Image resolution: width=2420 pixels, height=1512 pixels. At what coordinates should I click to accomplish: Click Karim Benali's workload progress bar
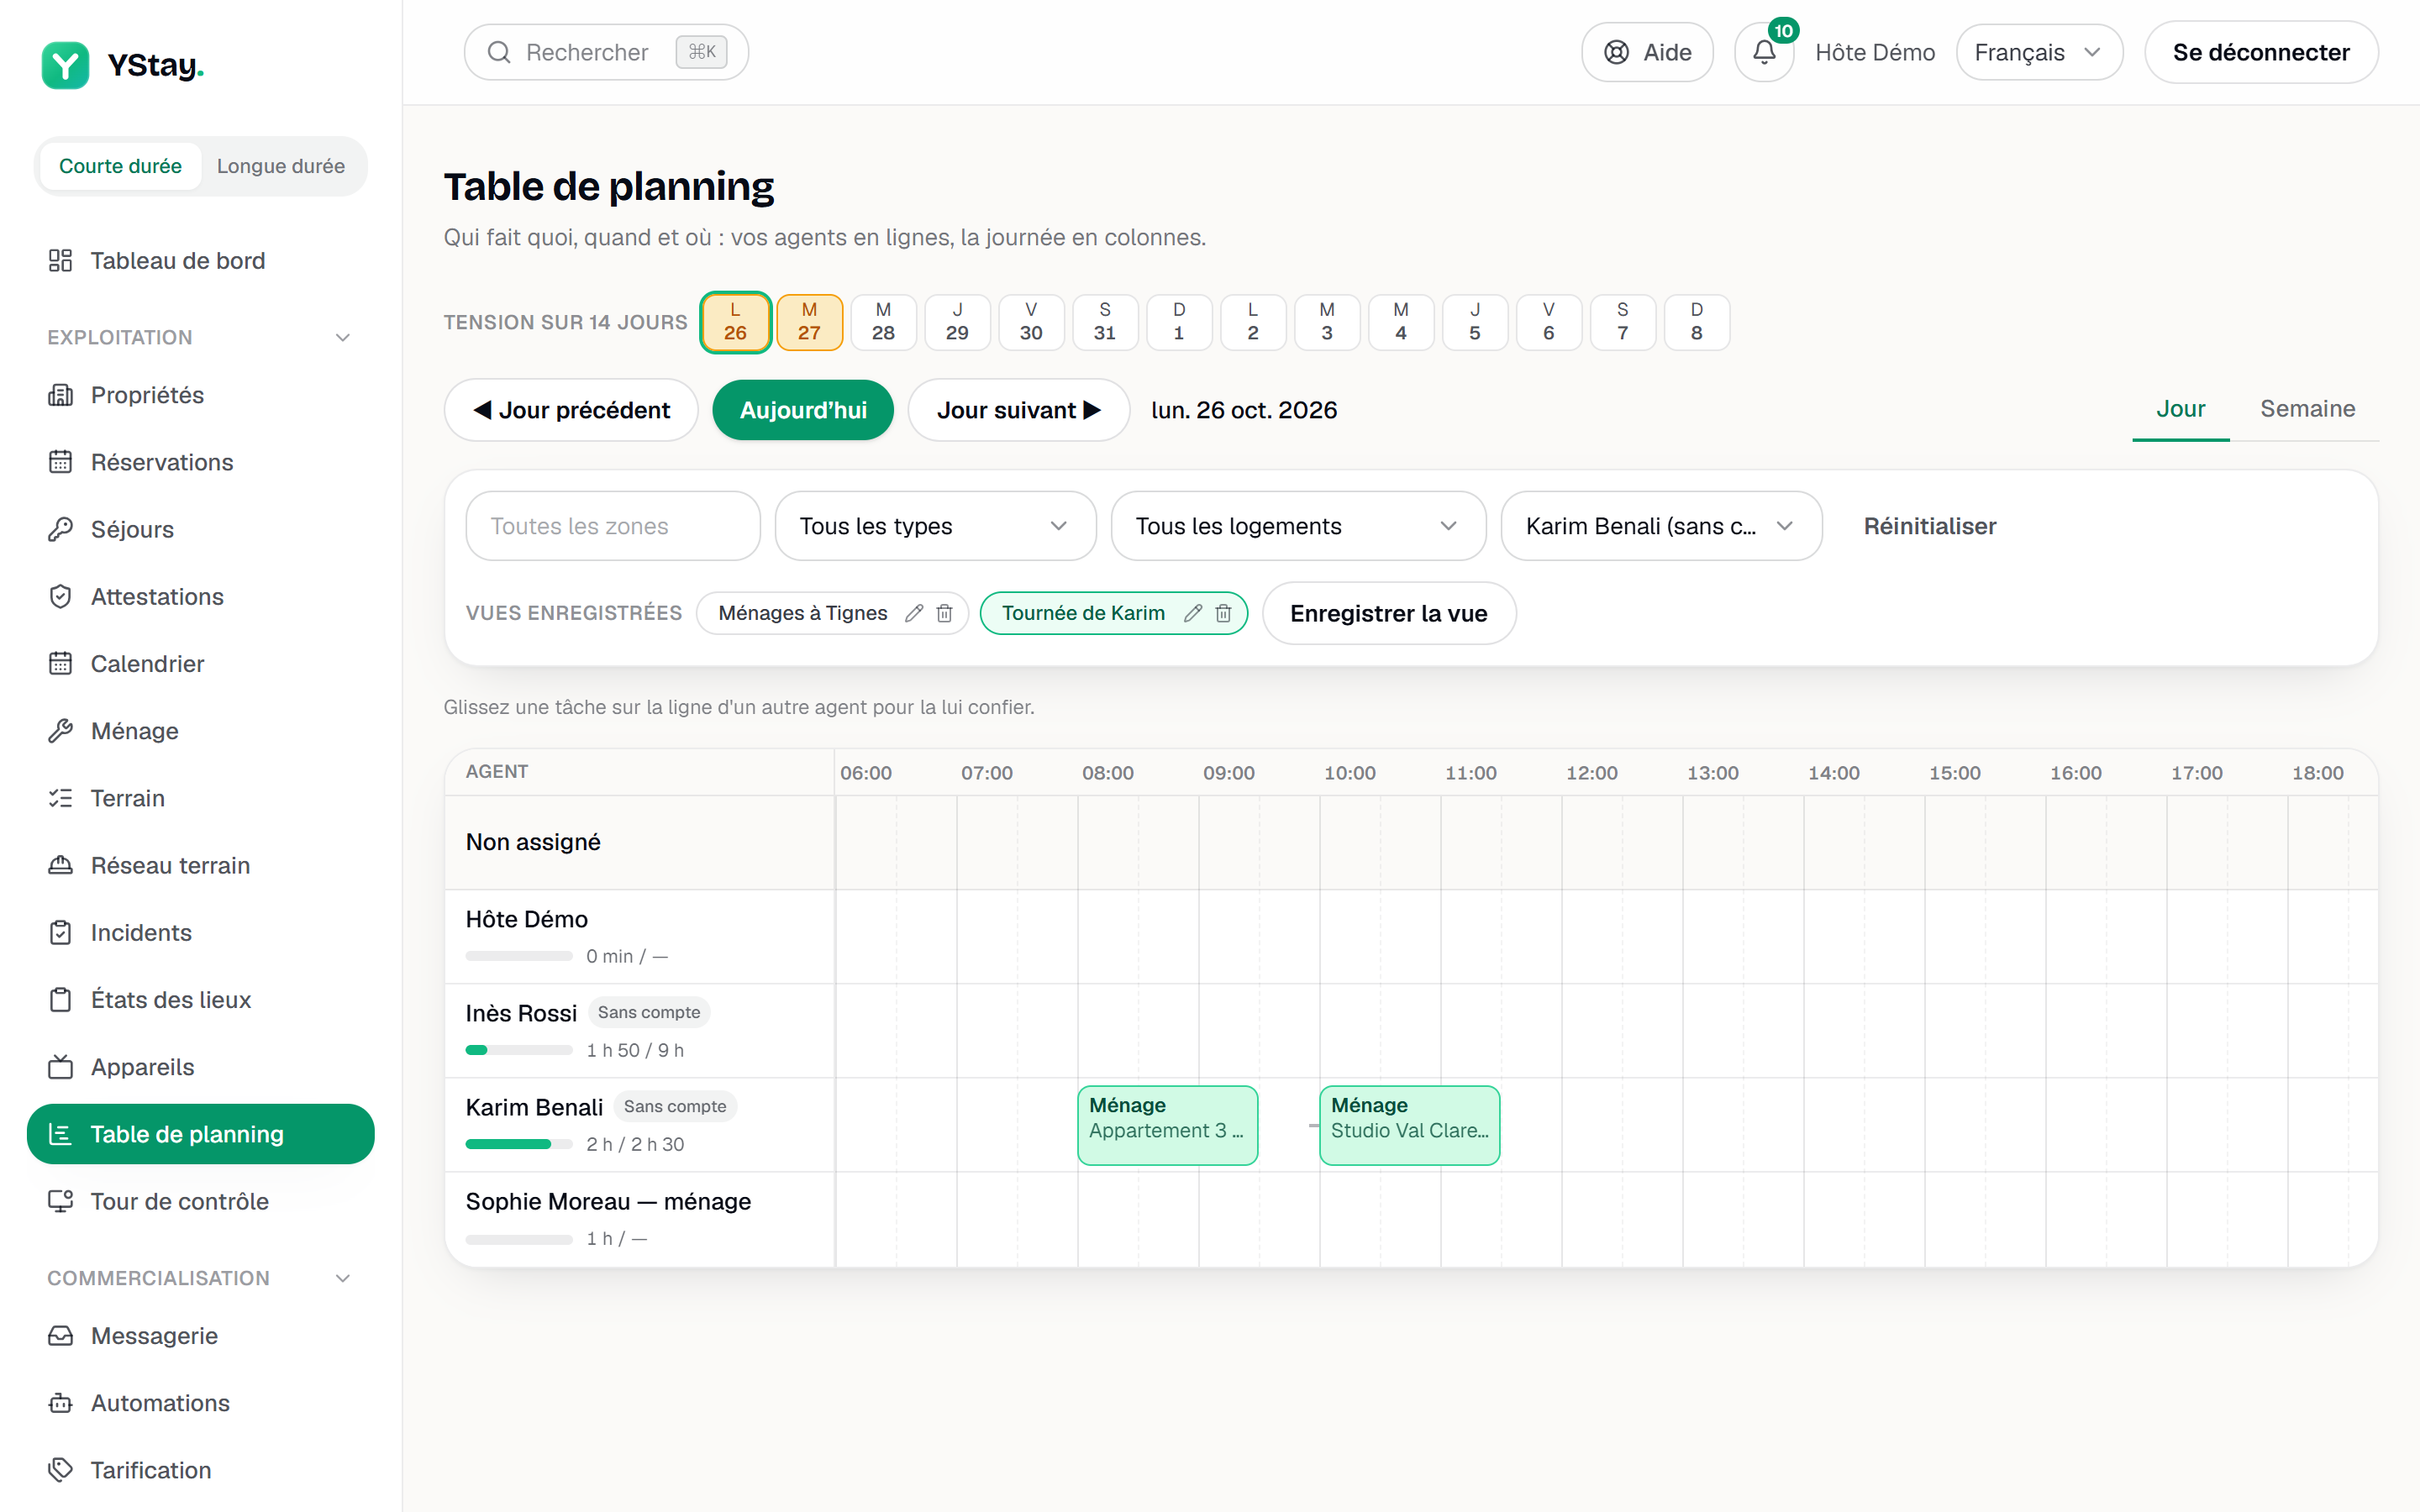(x=518, y=1144)
